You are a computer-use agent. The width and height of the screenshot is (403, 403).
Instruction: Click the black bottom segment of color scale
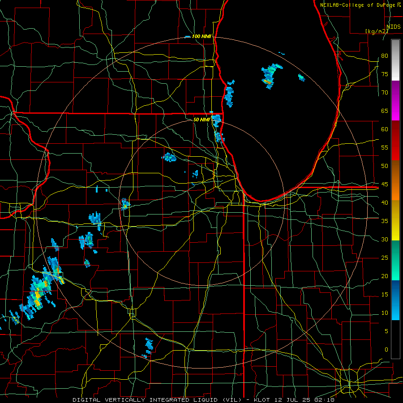[x=395, y=339]
